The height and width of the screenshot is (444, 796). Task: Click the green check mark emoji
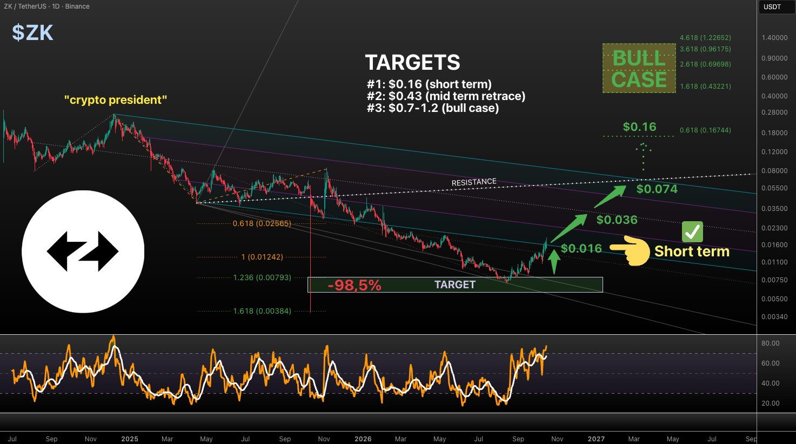pos(692,231)
